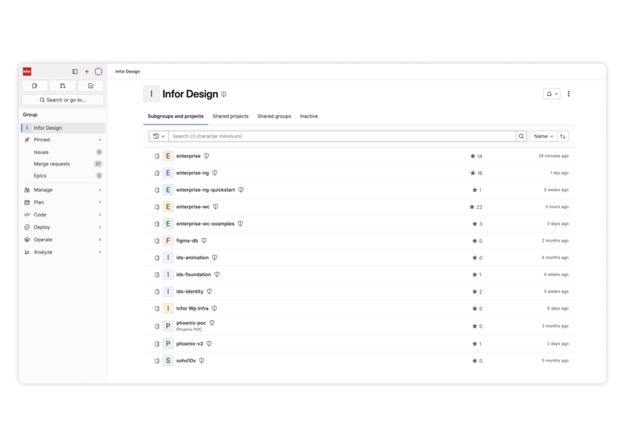Click the star icon for enterprise-ng
This screenshot has height=446, width=626.
[x=473, y=173]
